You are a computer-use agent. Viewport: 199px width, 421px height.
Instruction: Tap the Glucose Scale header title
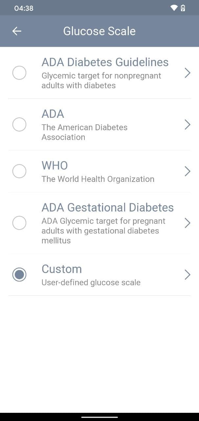(x=99, y=31)
